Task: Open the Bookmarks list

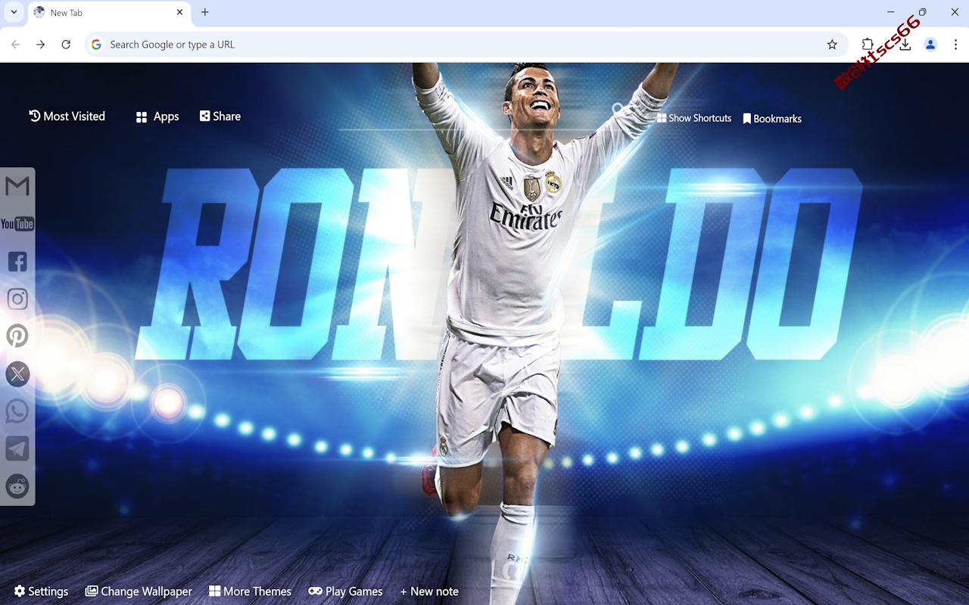Action: coord(772,119)
